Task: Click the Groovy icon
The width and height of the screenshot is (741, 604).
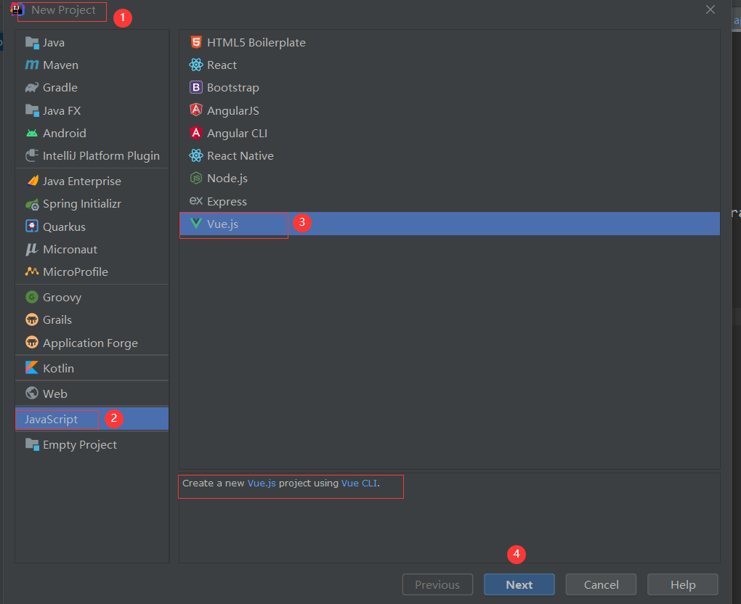Action: (x=32, y=297)
